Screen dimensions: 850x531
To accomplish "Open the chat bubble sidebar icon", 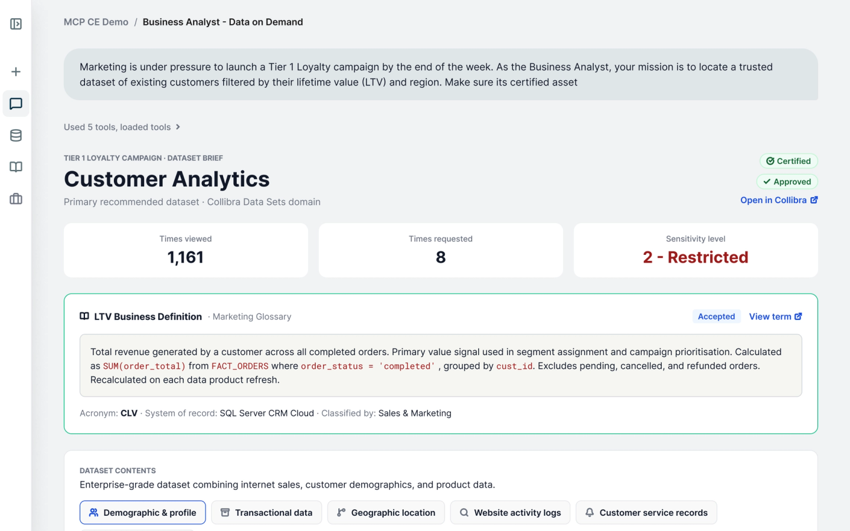I will [16, 104].
